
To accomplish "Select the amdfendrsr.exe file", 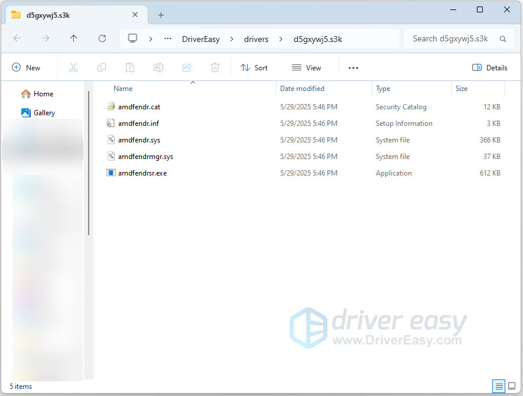I will coord(142,173).
